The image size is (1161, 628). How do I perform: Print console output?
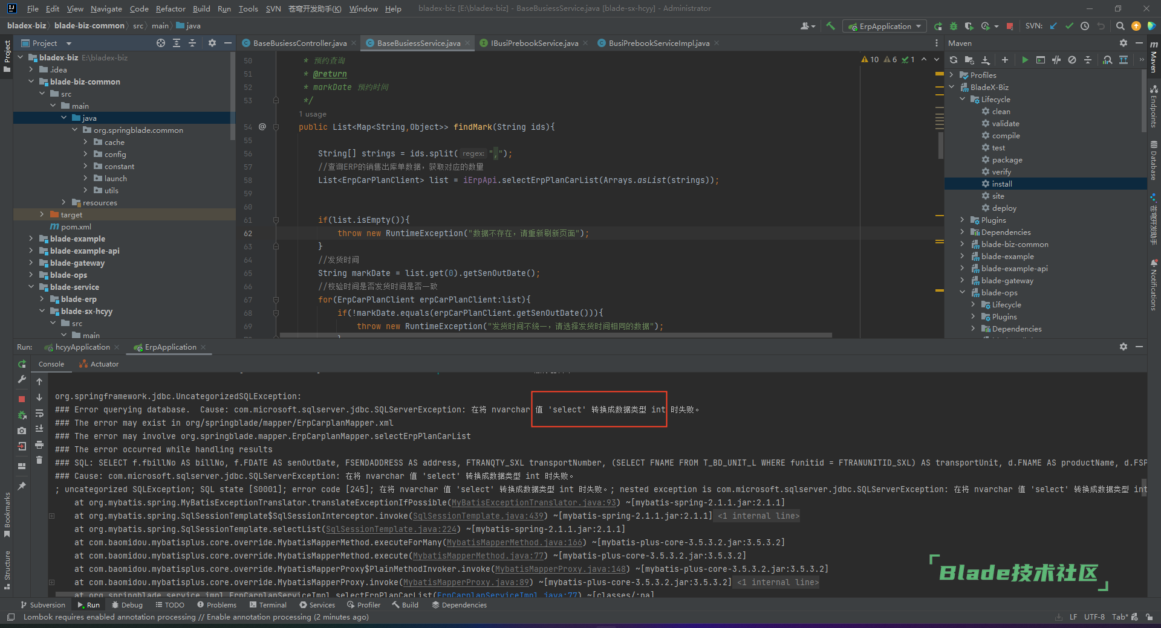(x=39, y=444)
